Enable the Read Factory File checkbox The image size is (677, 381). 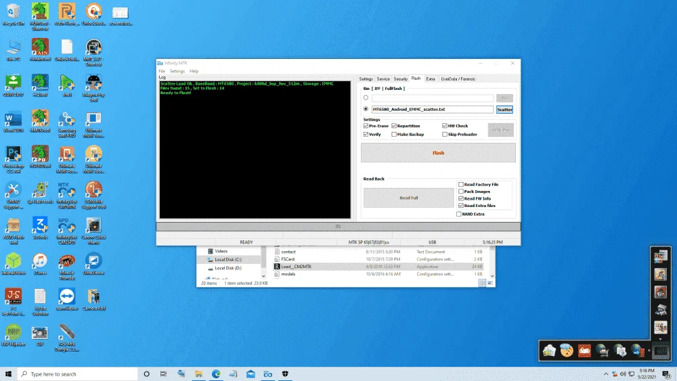[x=460, y=184]
